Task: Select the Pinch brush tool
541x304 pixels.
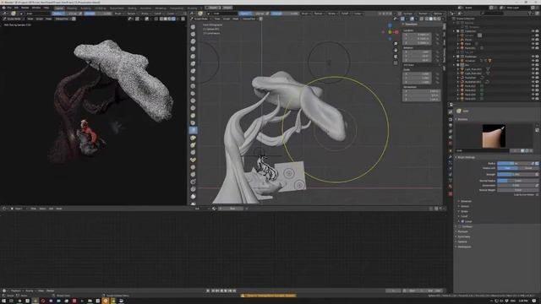Action: [193, 122]
